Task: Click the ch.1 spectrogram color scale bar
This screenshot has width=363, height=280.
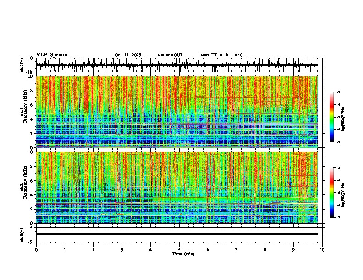Action: tap(331, 117)
